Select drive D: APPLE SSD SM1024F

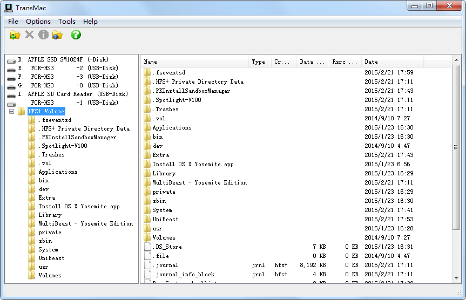(63, 59)
